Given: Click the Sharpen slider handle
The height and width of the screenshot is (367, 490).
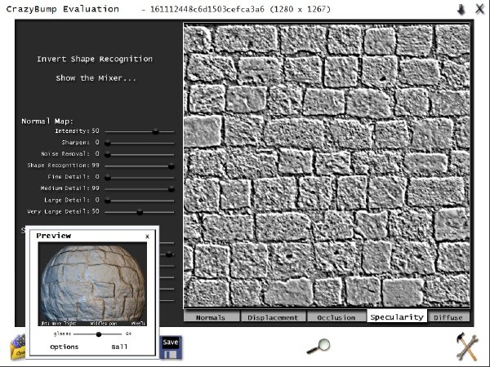Looking at the screenshot, I should click(x=108, y=143).
